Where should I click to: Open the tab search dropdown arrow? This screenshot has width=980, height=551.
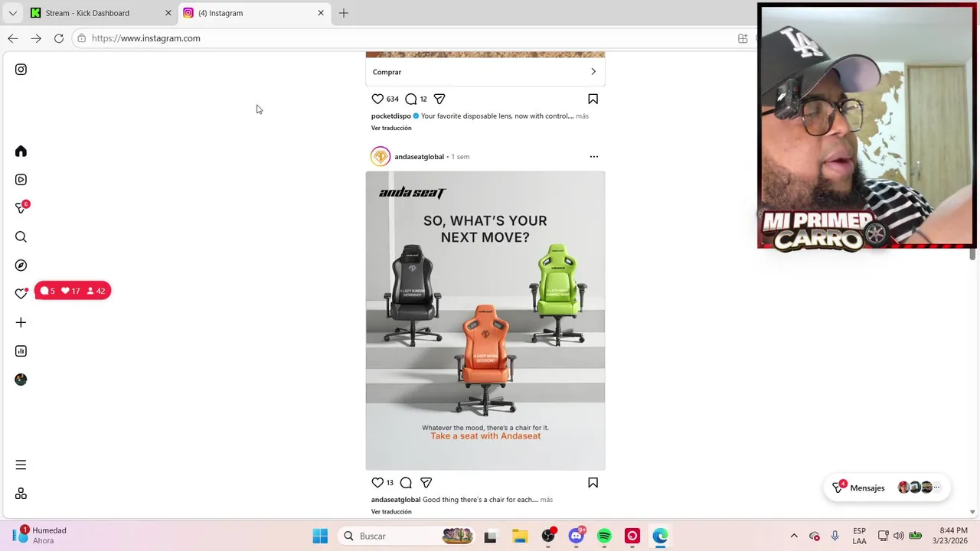pyautogui.click(x=12, y=13)
